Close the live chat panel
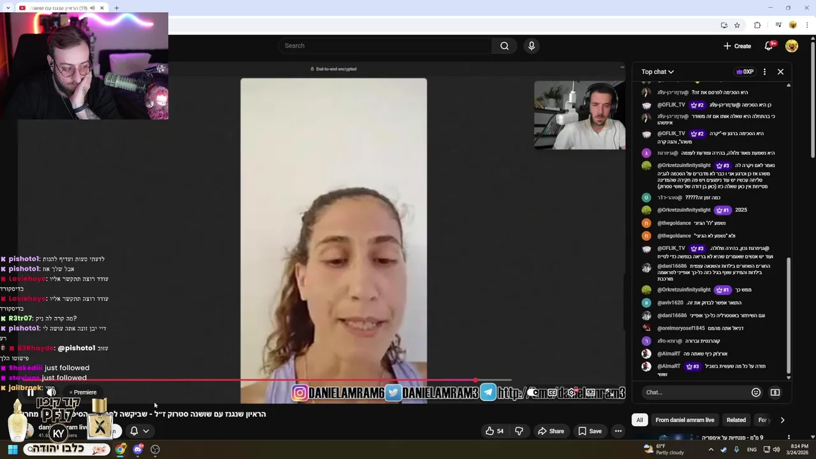The image size is (816, 459). [780, 72]
